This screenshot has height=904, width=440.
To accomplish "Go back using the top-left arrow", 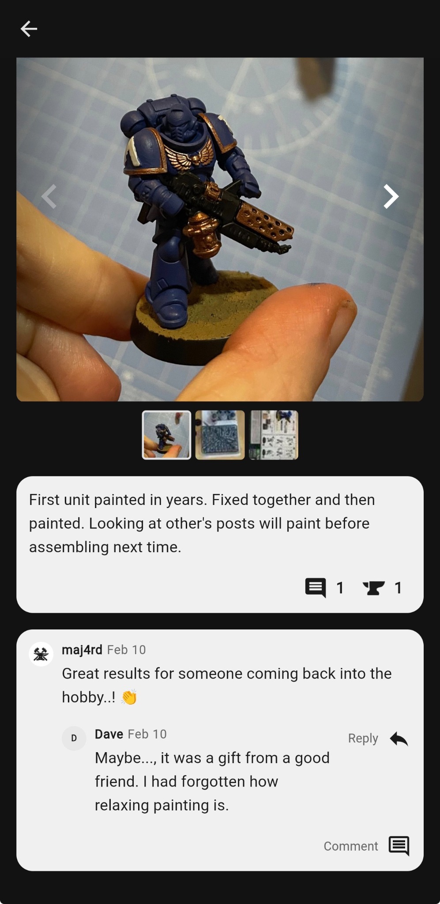I will (x=29, y=29).
